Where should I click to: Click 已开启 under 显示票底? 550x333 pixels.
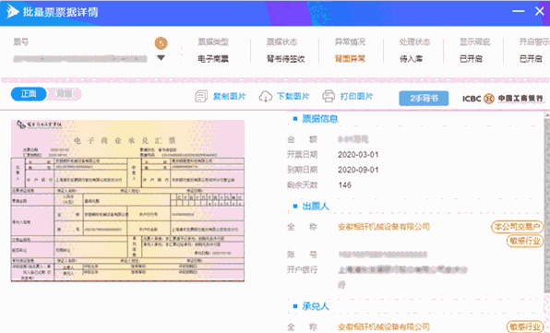pyautogui.click(x=471, y=59)
